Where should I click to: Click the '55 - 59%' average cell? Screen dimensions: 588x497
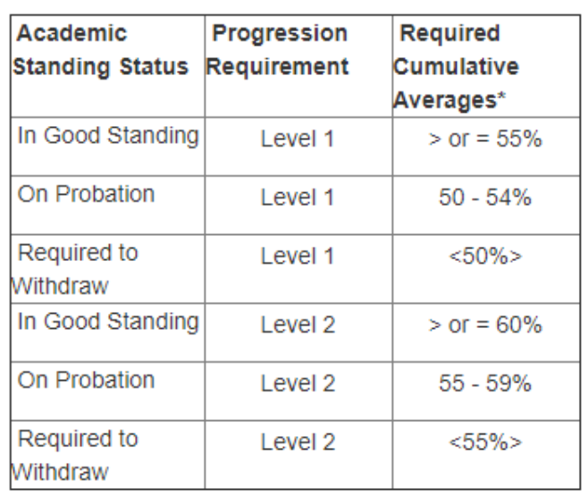pyautogui.click(x=482, y=385)
